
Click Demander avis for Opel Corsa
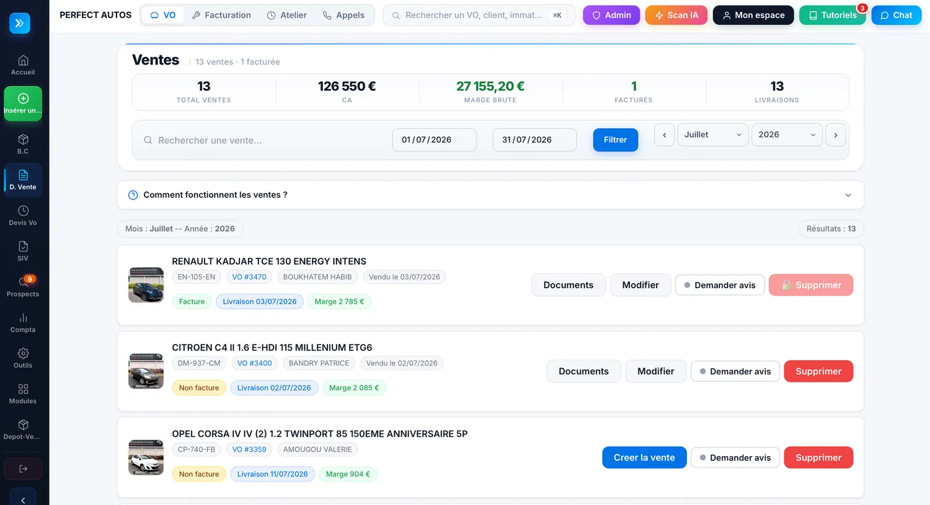tap(735, 457)
